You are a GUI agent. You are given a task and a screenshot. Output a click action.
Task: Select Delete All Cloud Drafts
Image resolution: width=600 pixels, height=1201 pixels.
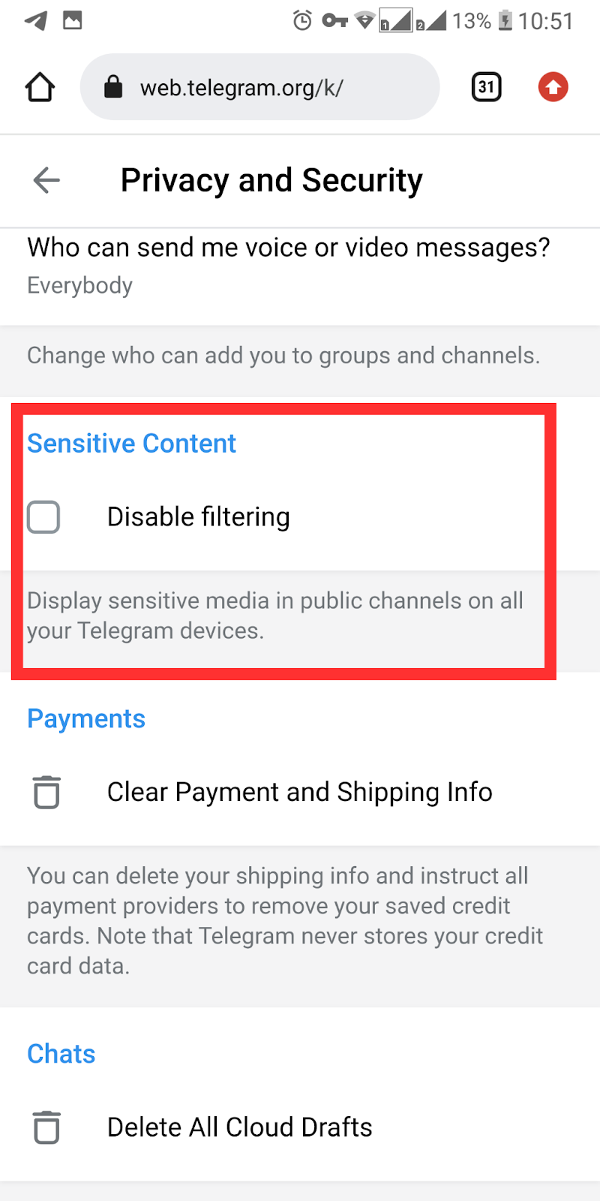pyautogui.click(x=239, y=1127)
